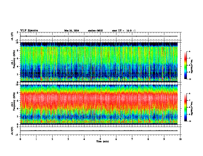Click the "VLF Spectra" title text

(x=29, y=31)
